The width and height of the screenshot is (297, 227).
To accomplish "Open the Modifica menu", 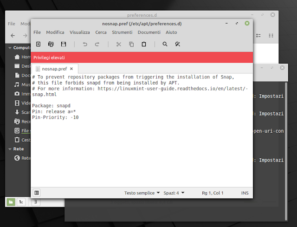I will tap(55, 32).
